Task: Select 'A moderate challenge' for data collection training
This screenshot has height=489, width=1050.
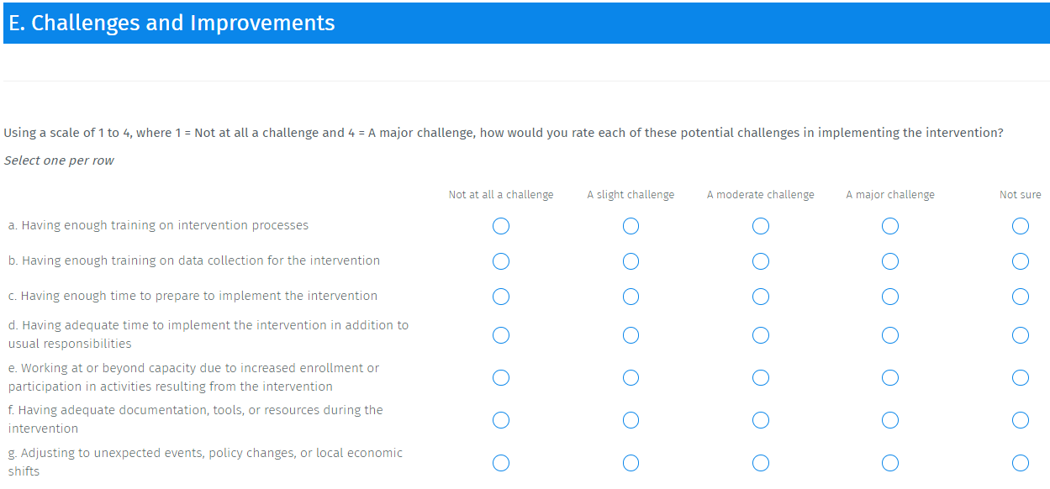Action: tap(761, 261)
